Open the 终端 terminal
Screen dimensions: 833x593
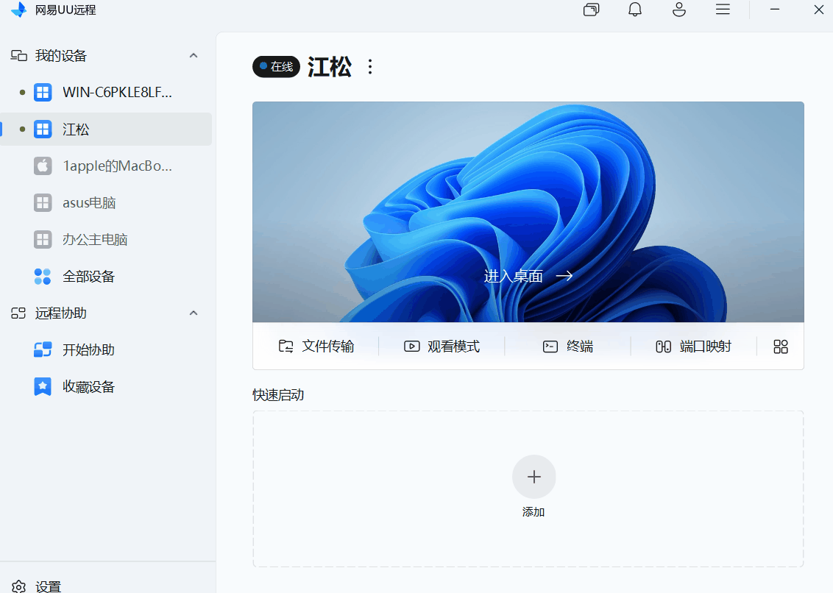tap(567, 347)
